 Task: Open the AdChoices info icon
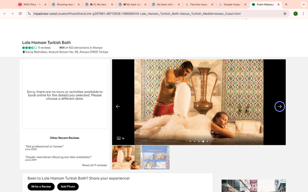point(281,182)
